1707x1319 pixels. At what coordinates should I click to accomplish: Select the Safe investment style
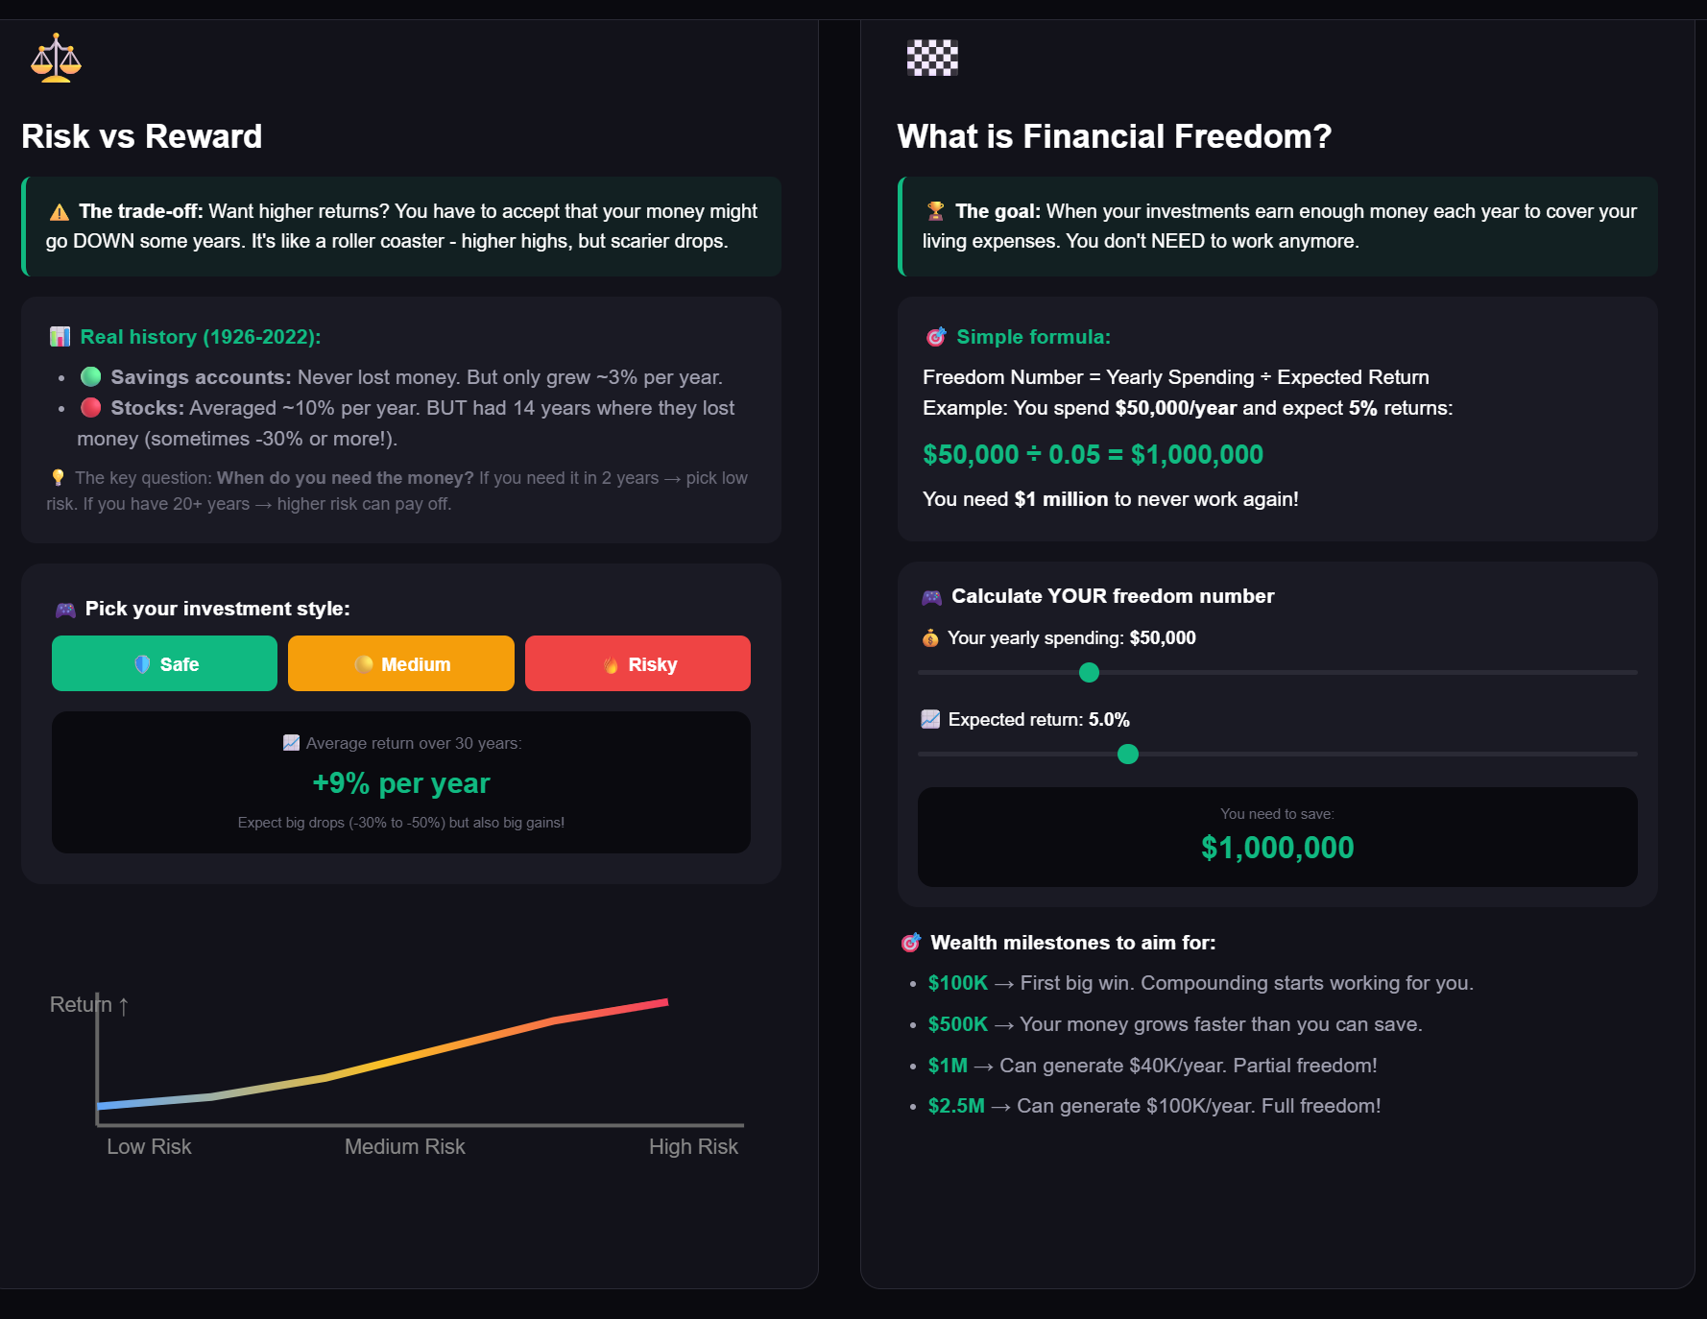164,663
